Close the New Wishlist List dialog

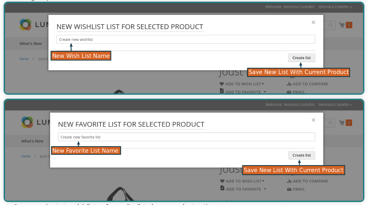coord(313,22)
